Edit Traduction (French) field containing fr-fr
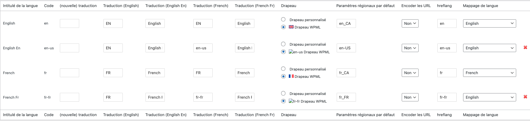The height and width of the screenshot is (121, 530). coord(203,97)
